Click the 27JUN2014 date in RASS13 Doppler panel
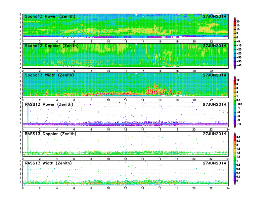Screen dimensions: 262x202 click(215, 134)
